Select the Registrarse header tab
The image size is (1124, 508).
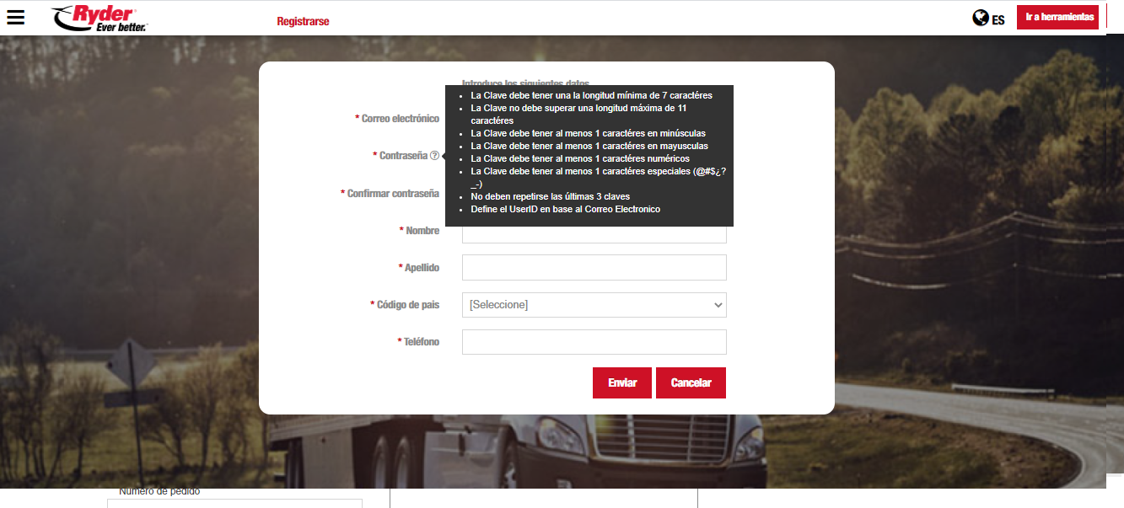(303, 21)
